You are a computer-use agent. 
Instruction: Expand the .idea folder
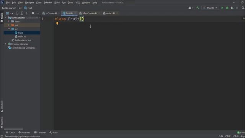click(9, 21)
